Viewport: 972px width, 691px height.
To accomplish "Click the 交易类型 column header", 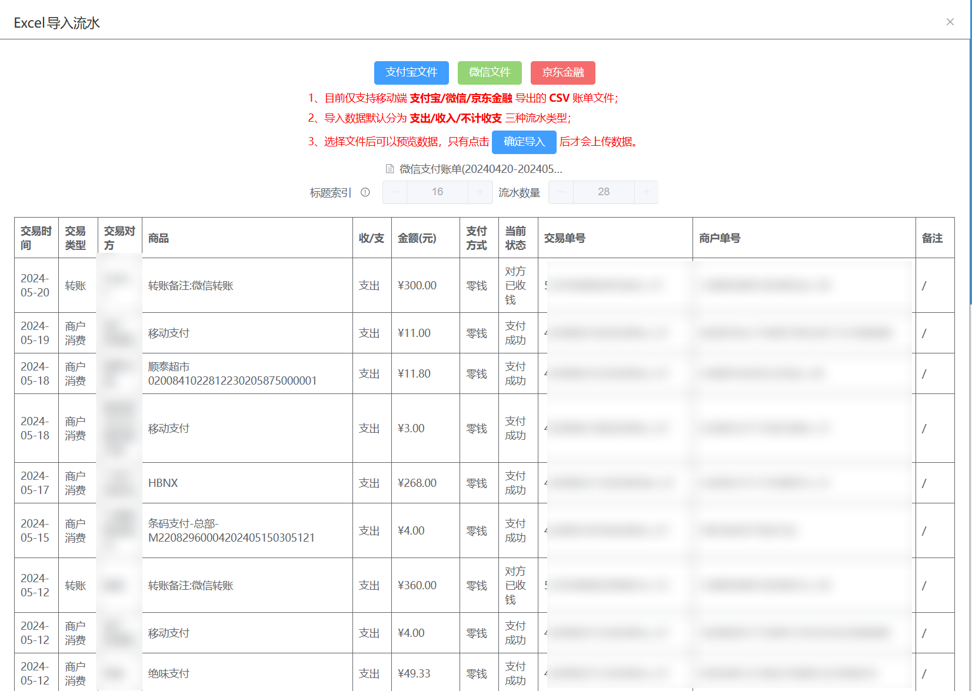I will click(78, 238).
